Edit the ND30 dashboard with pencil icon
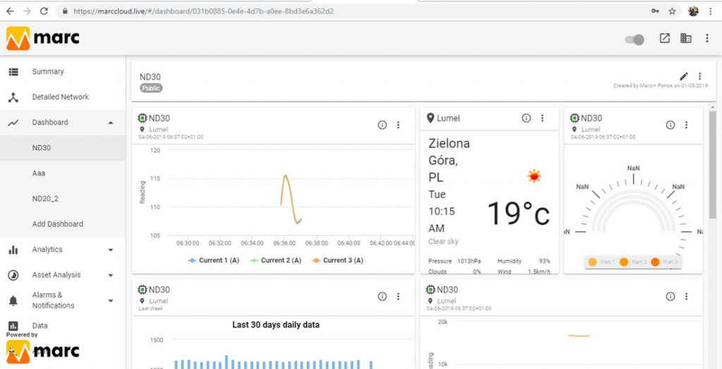The width and height of the screenshot is (722, 369). [684, 76]
